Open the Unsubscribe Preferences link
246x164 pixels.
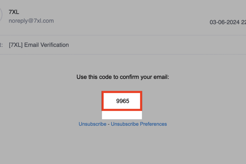[x=139, y=124]
